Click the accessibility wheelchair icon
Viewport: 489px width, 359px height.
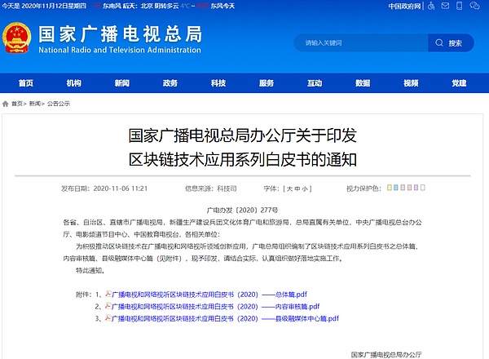[x=432, y=6]
